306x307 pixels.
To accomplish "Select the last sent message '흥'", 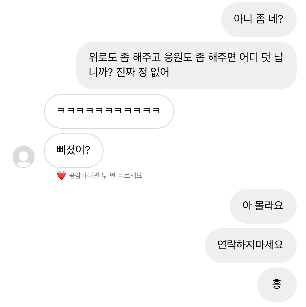I will (x=277, y=284).
